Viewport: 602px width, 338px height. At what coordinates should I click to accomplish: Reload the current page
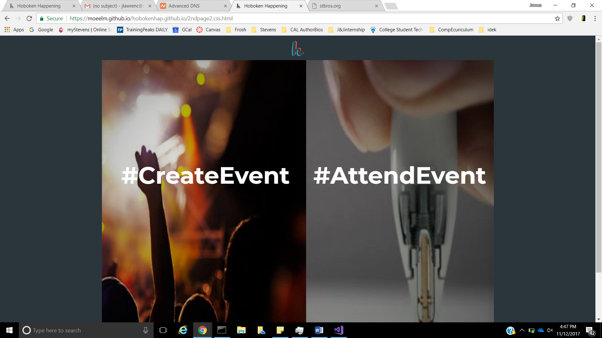pos(29,18)
